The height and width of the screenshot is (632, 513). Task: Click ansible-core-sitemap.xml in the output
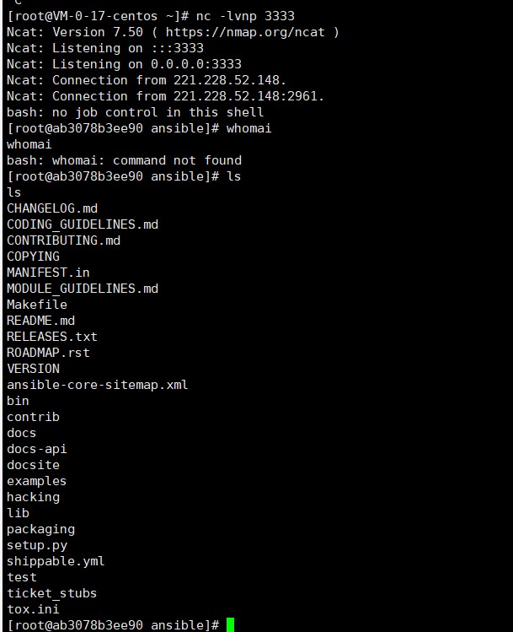point(98,385)
